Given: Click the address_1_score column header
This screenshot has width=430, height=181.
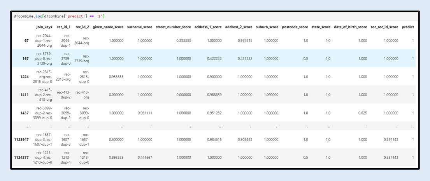Looking at the screenshot, I should coord(208,27).
